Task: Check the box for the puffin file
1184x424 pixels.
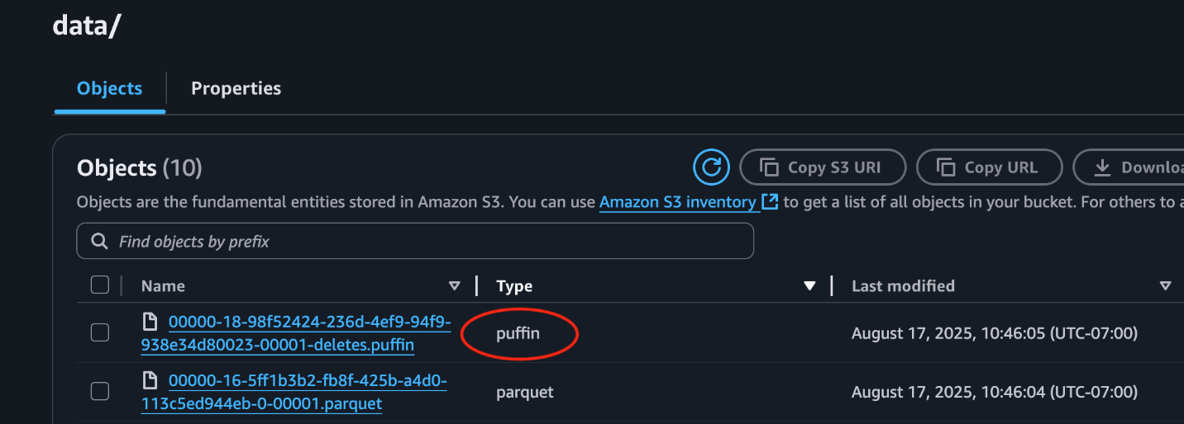Action: [x=100, y=332]
